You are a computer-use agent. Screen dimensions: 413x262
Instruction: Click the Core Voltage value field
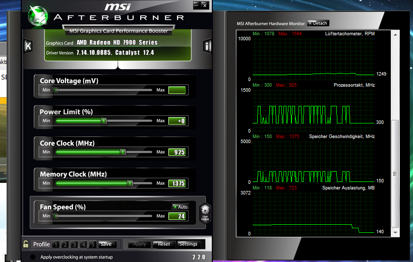pos(177,90)
